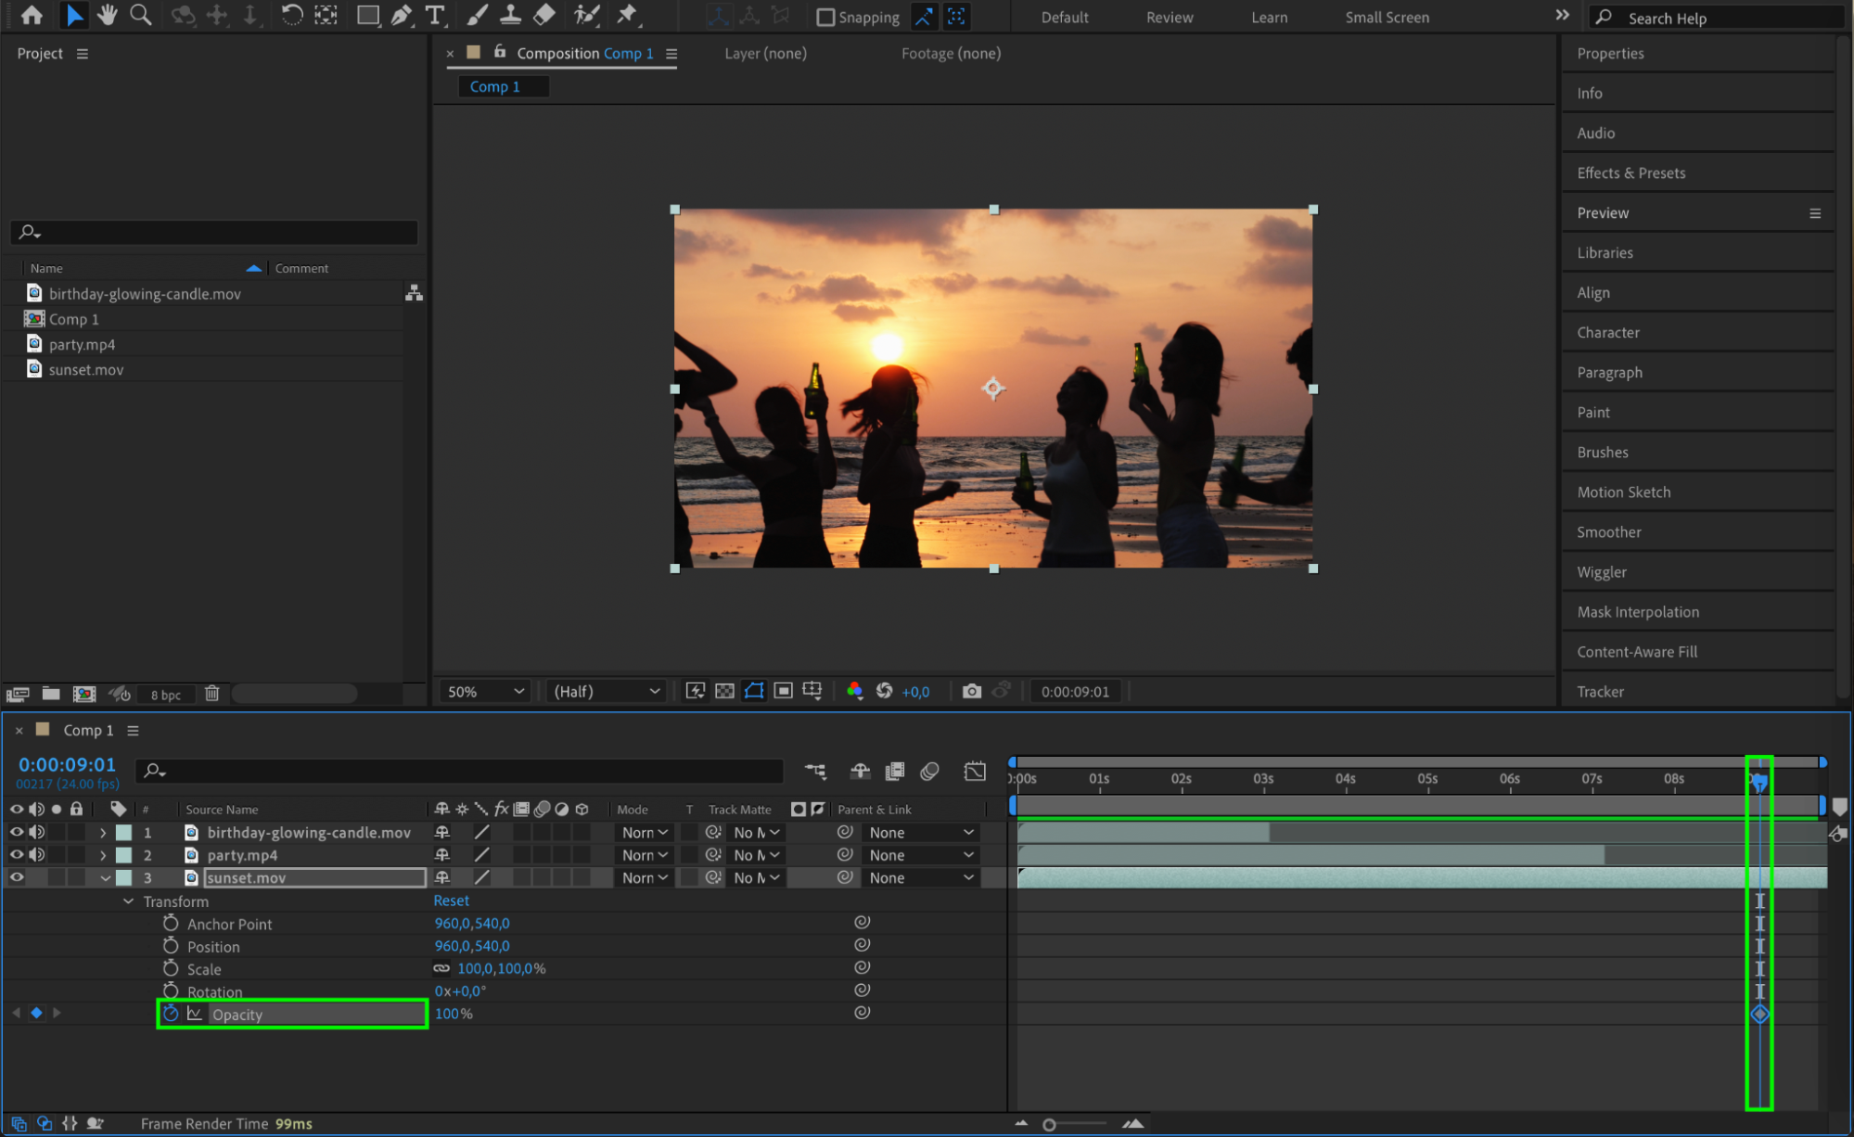Select the Type tool

coord(434,15)
